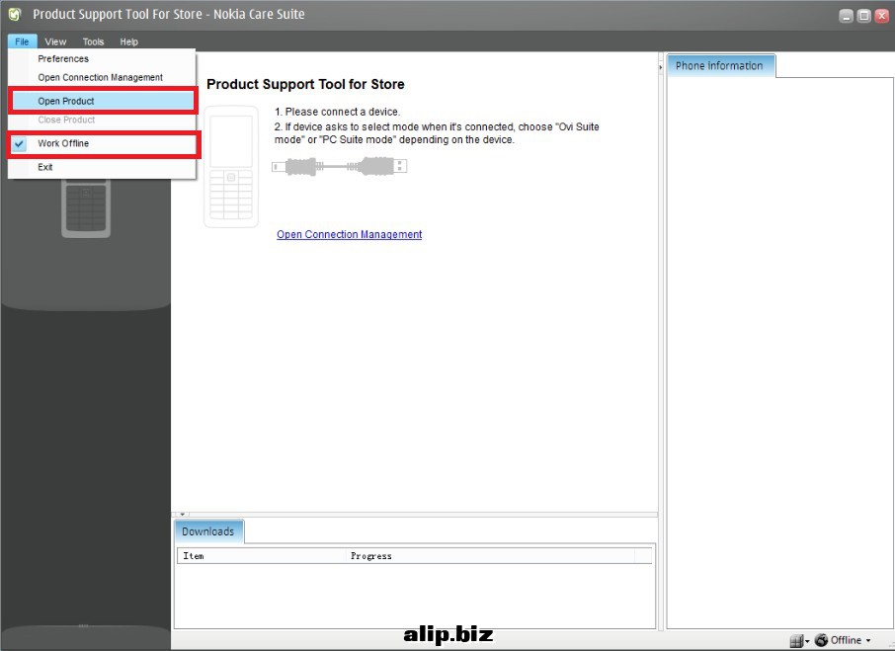Click the Item column header
Viewport: 895px width, 651px height.
coord(262,556)
